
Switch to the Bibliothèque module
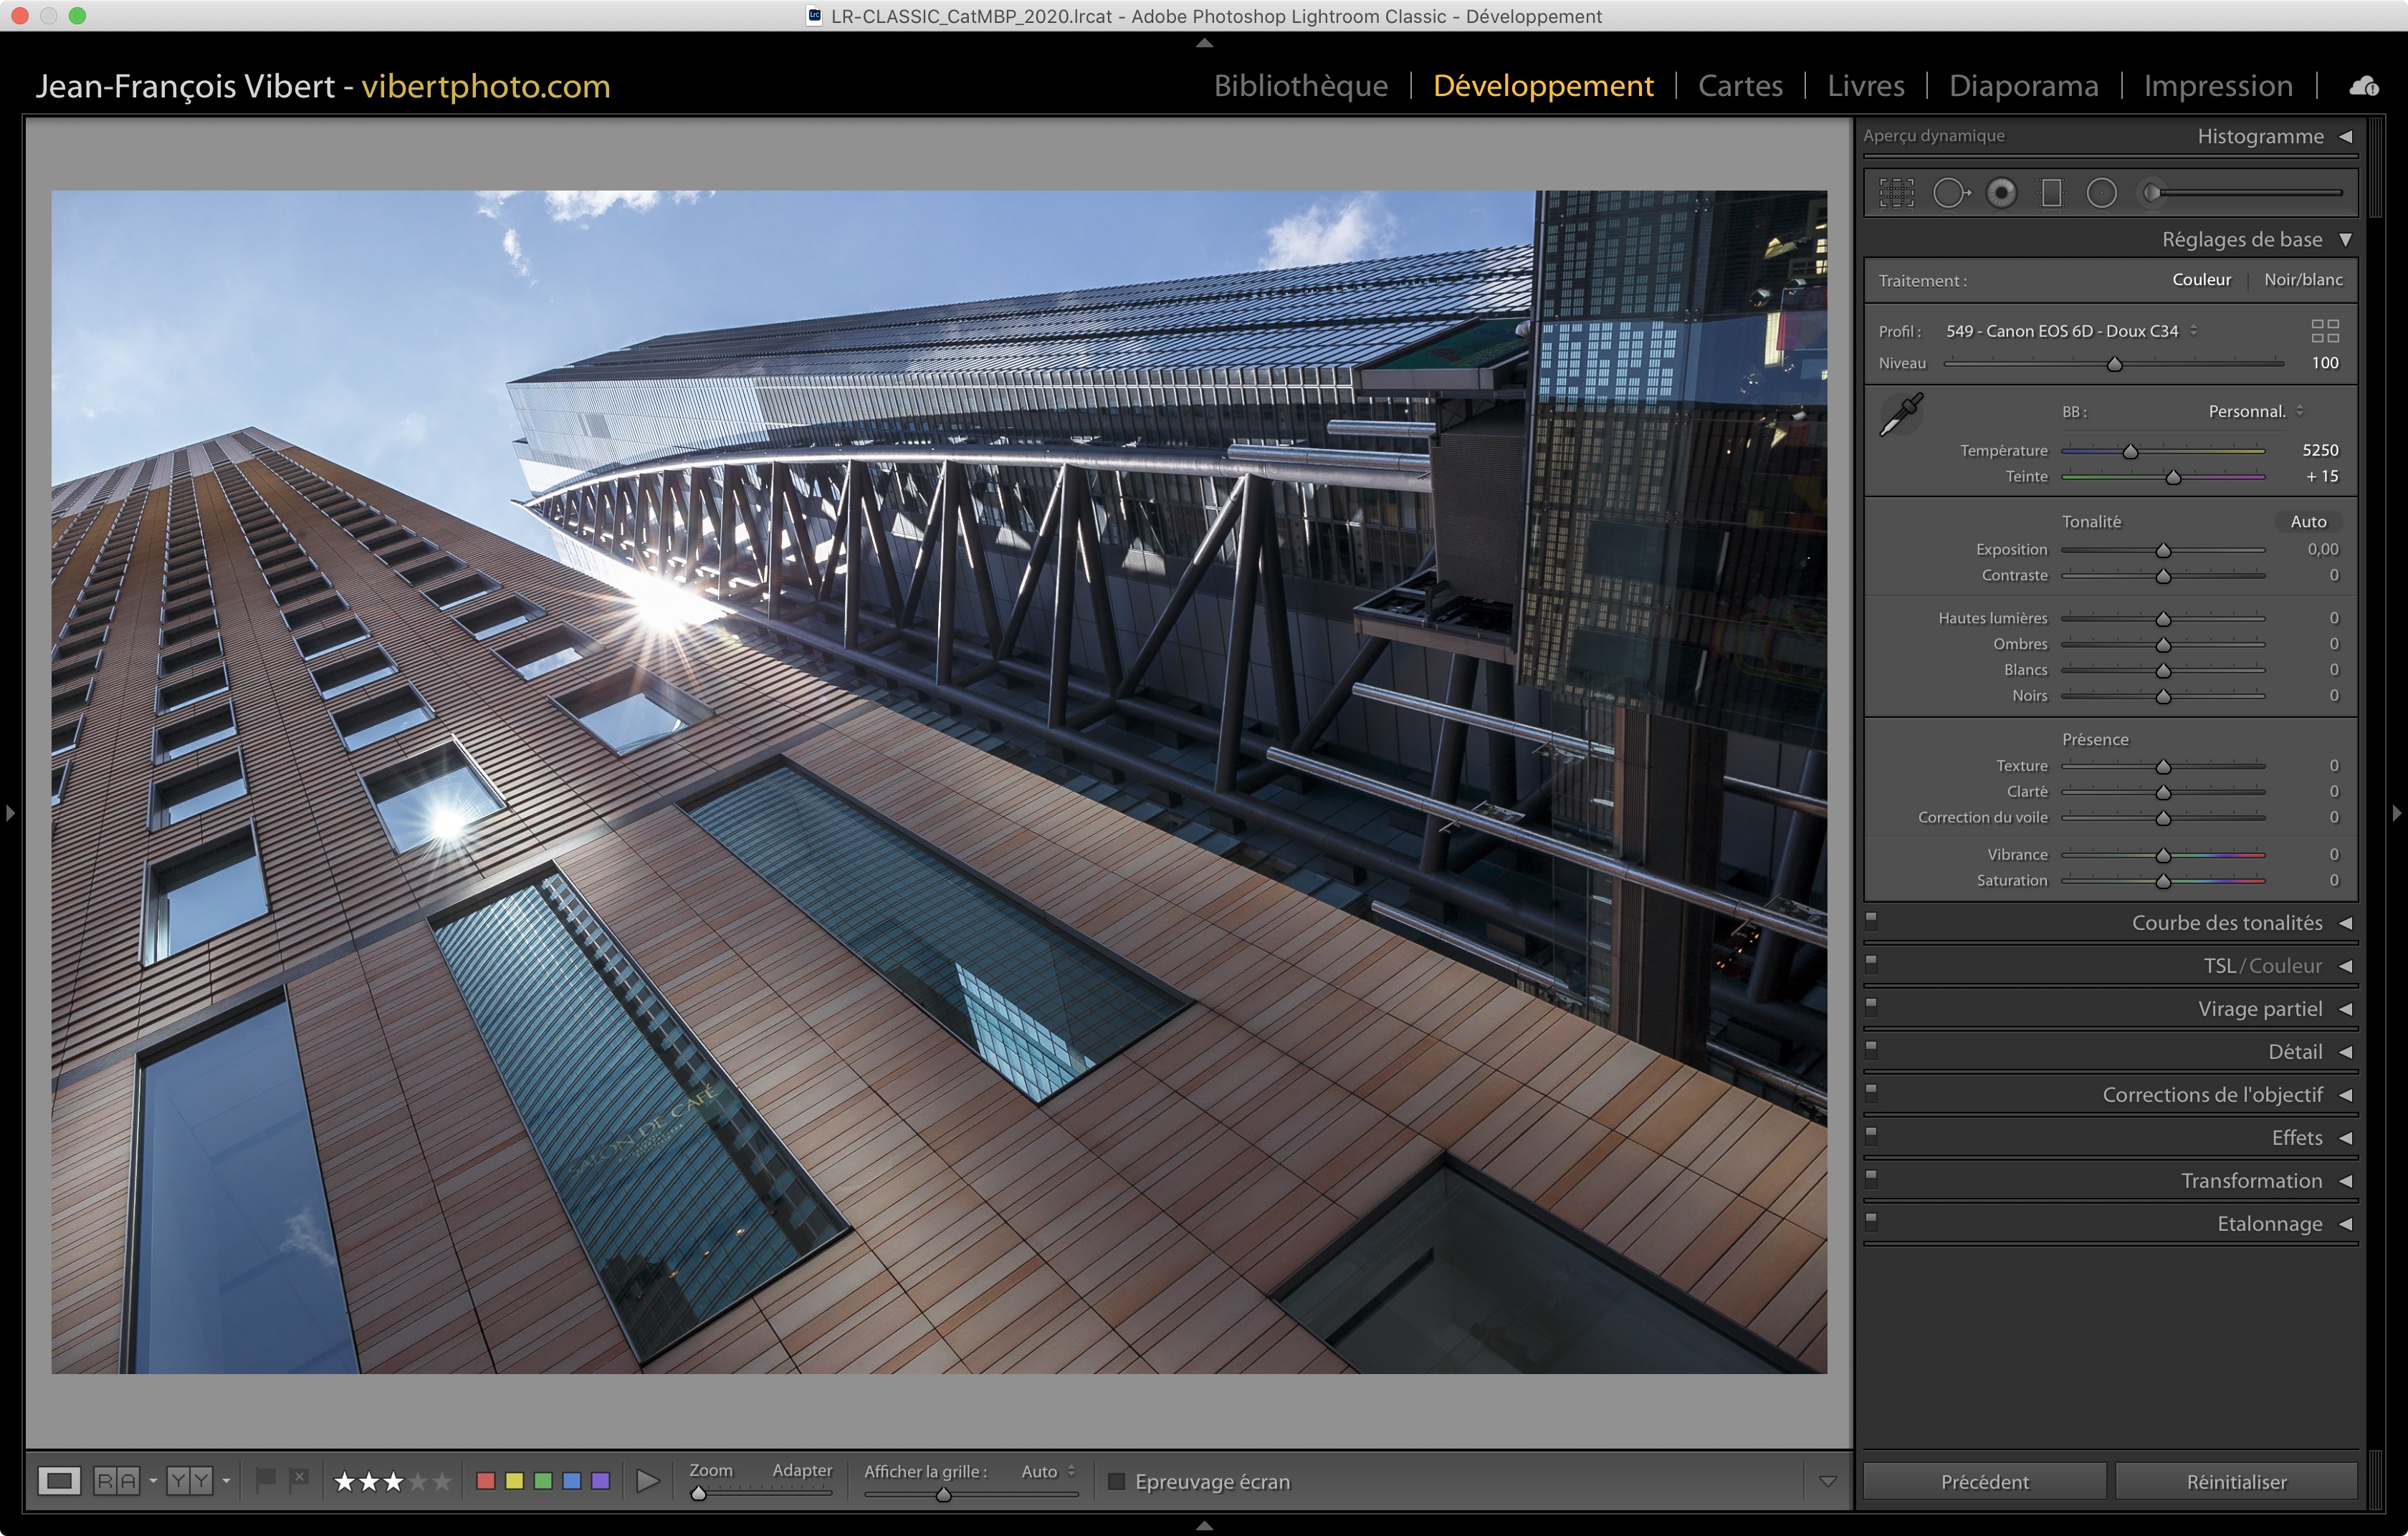pyautogui.click(x=1300, y=86)
